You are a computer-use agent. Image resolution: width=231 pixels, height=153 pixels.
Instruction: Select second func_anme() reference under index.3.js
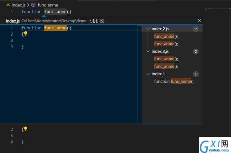[x=166, y=67]
